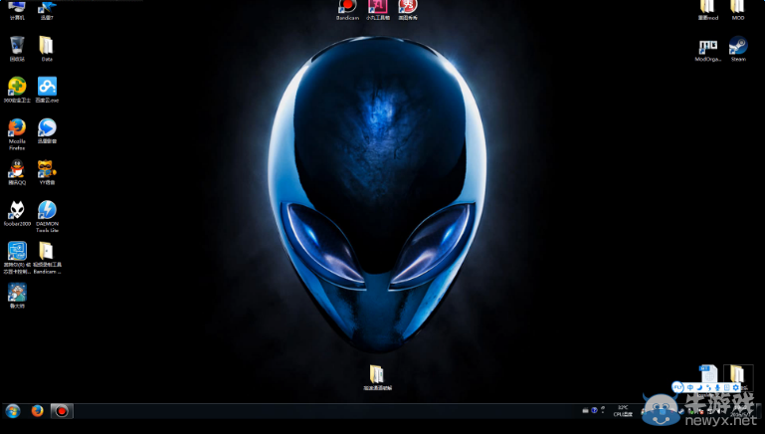Open Bandicam recorder from the taskbar
Image resolution: width=765 pixels, height=434 pixels.
click(x=62, y=411)
